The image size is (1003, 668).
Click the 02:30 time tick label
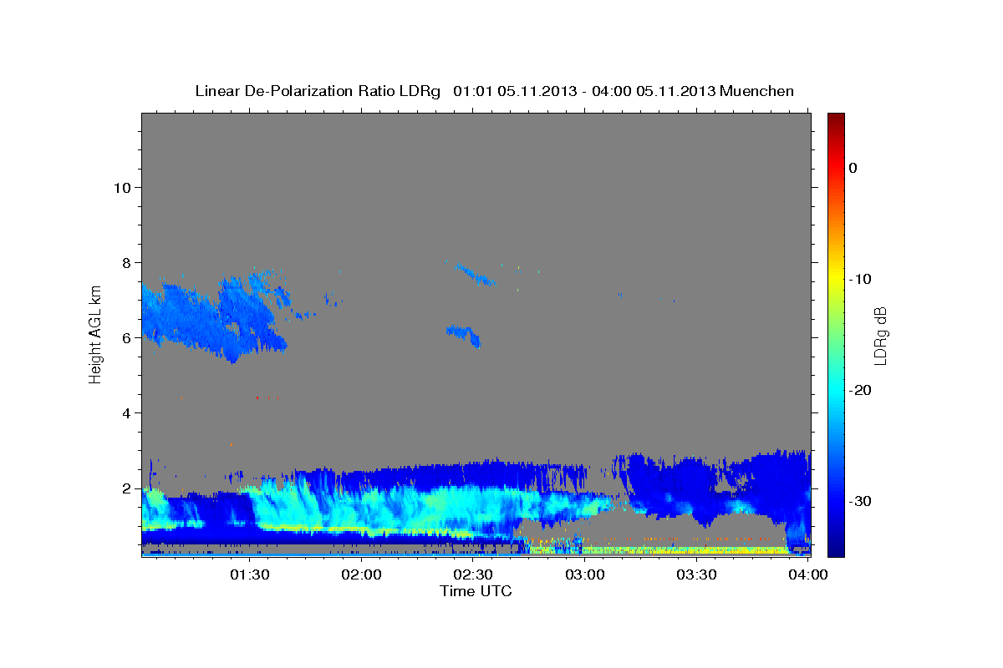(473, 574)
